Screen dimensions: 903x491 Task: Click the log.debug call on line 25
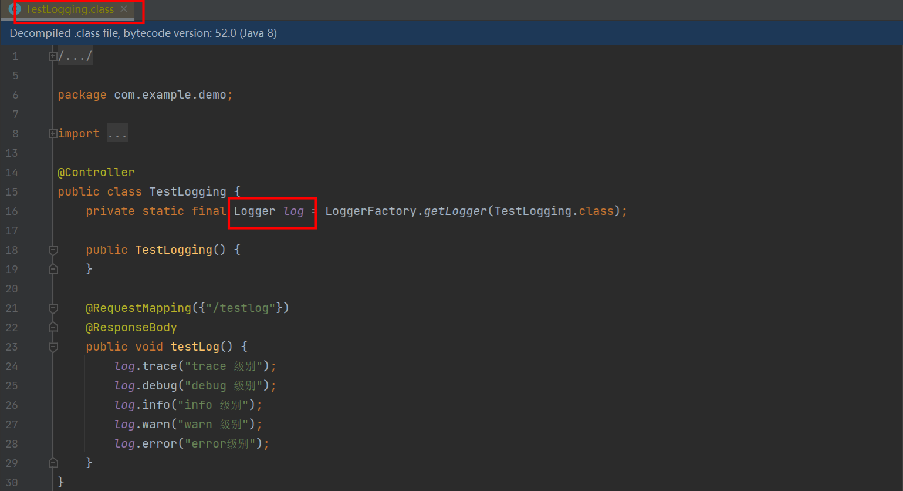195,386
